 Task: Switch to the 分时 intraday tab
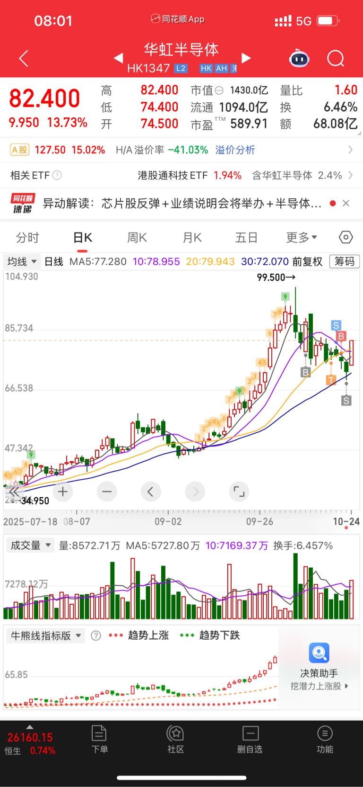pyautogui.click(x=27, y=237)
